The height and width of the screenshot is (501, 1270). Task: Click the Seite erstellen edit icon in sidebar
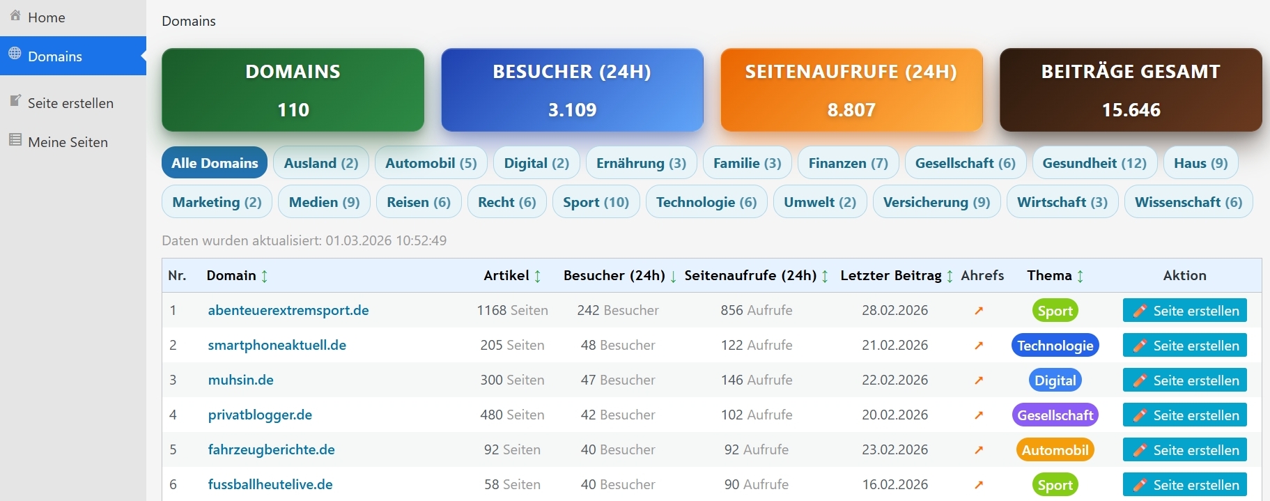coord(15,101)
